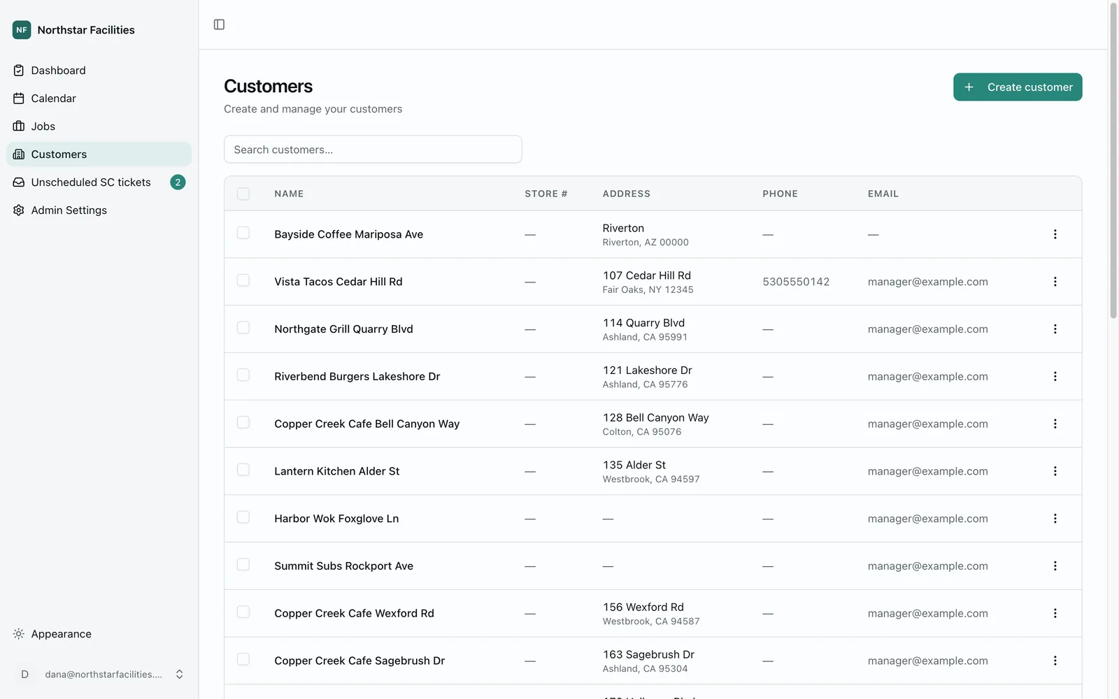Click the 128 Bell Canyon Way address
The height and width of the screenshot is (699, 1119).
pos(656,417)
